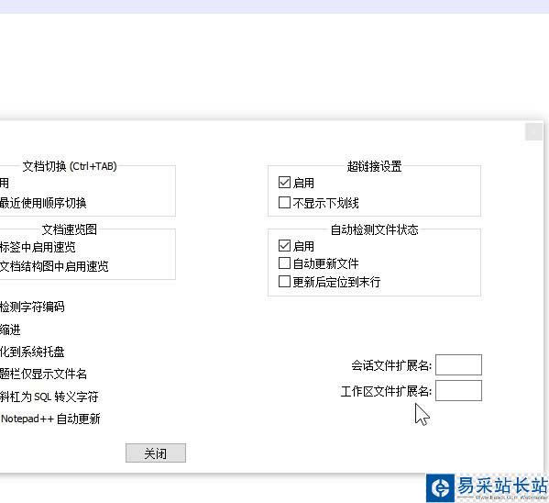Image resolution: width=549 pixels, height=503 pixels.
Task: Click the 题栏仅显示文件名 option text
Action: (43, 374)
